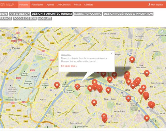Select DESIGN NUMÉRIQUE & INNOVATION filter
This screenshot has height=131, width=166.
128,14
